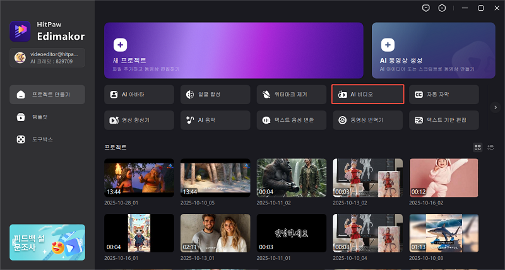This screenshot has height=270, width=505.
Task: Open shark project thumbnail 2025-10-10_03
Action: pyautogui.click(x=444, y=233)
